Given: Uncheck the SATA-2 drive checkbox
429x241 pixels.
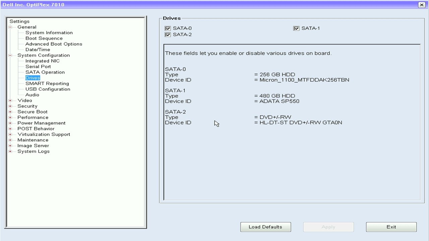Looking at the screenshot, I should click(x=168, y=35).
